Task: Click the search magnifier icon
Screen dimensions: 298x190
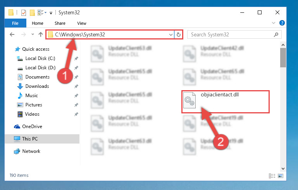Action: click(x=276, y=34)
